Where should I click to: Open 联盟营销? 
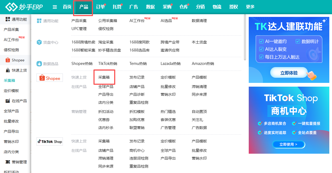[x=137, y=128]
